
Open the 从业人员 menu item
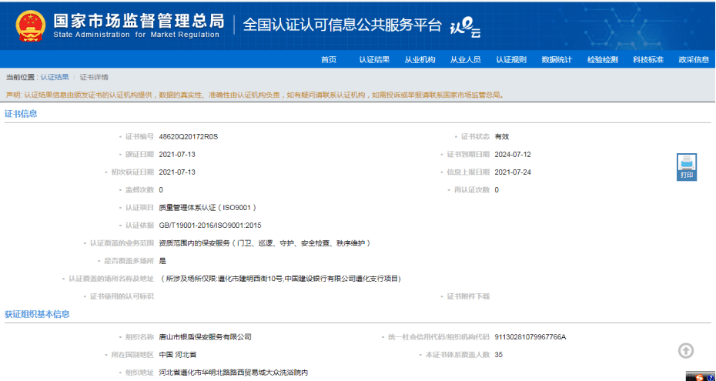[x=465, y=60]
